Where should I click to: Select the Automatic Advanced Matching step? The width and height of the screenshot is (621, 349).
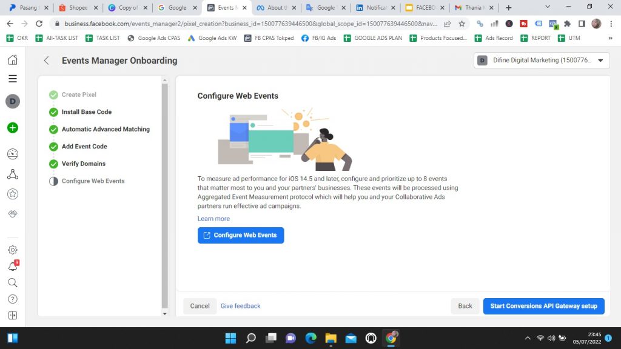point(105,129)
